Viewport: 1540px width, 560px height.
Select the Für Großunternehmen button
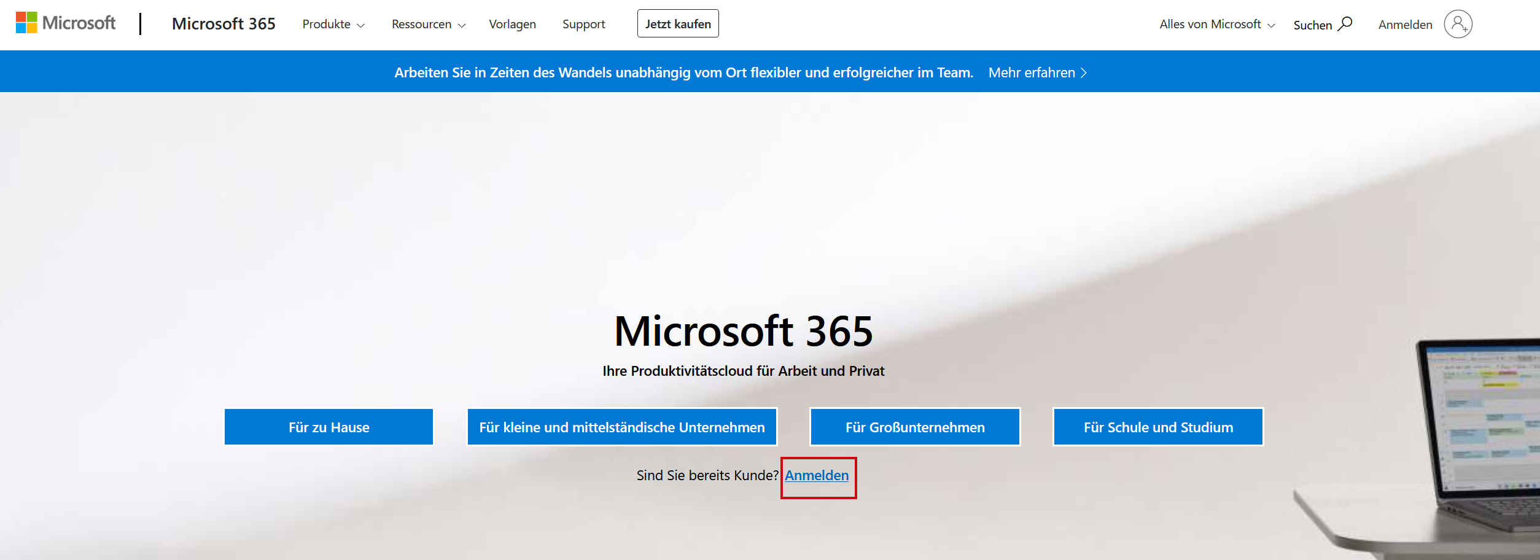click(915, 427)
